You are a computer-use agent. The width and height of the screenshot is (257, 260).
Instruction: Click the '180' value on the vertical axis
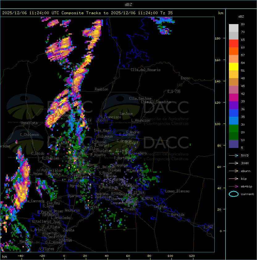217,39
